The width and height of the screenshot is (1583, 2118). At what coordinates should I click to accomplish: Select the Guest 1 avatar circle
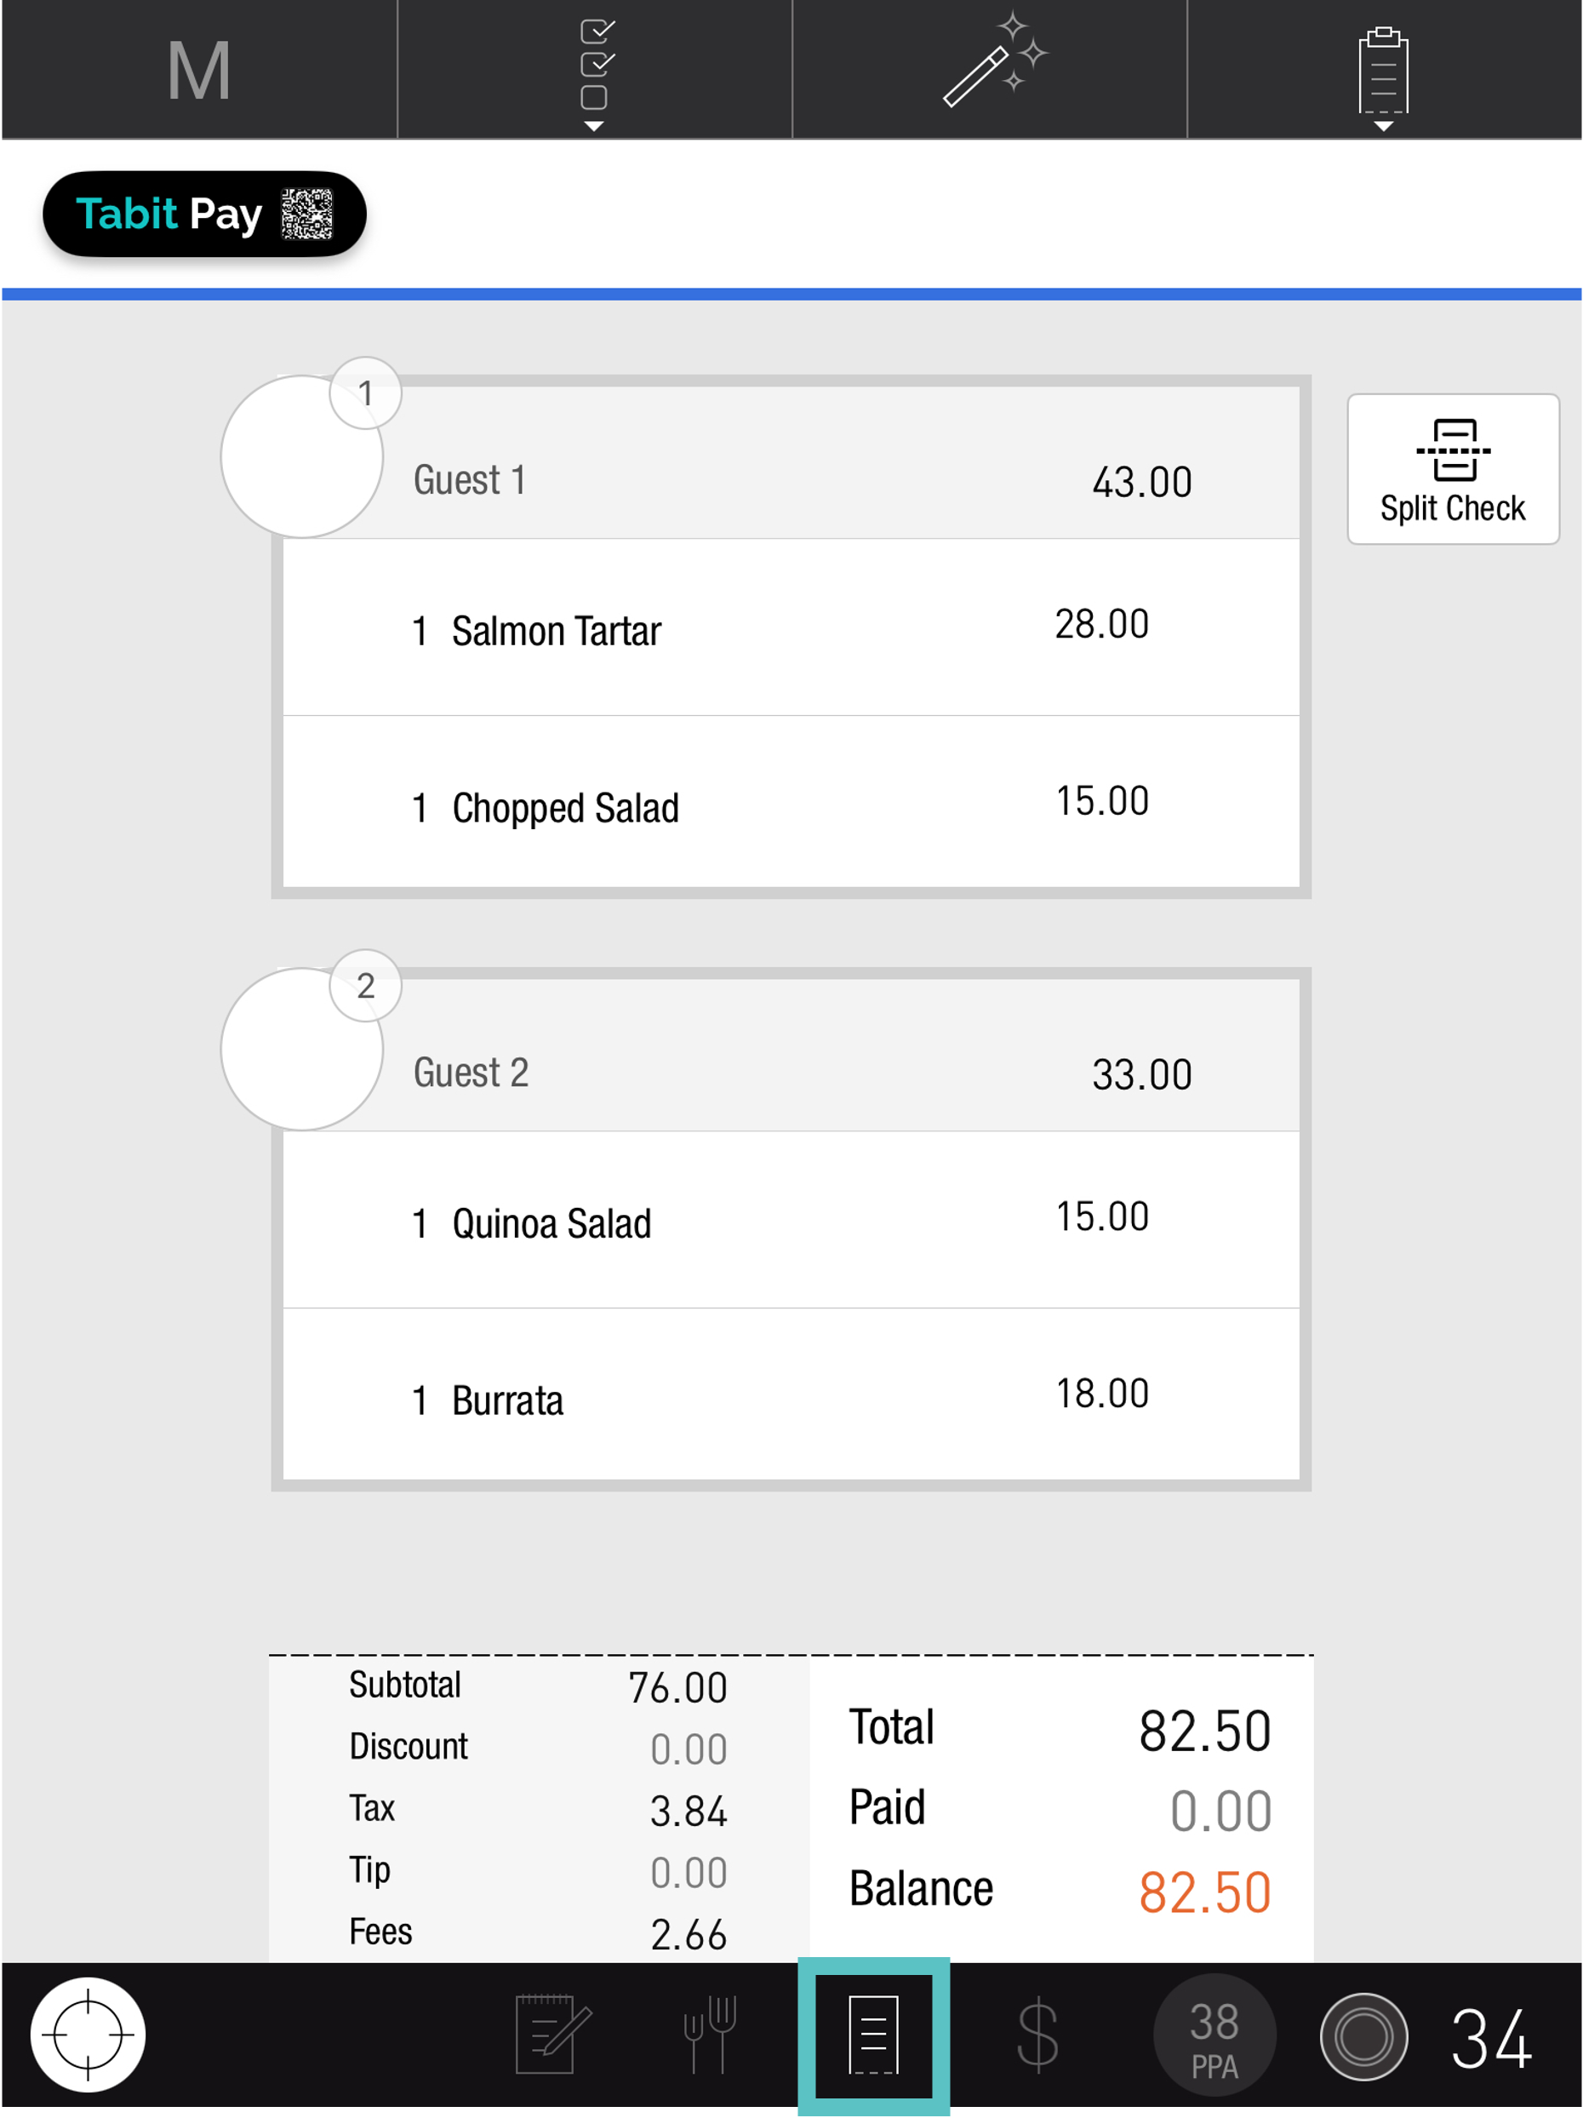(x=301, y=457)
